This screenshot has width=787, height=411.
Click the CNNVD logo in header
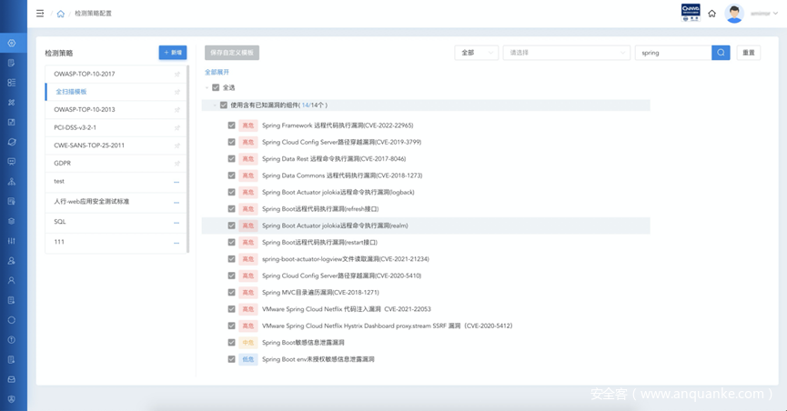(691, 13)
